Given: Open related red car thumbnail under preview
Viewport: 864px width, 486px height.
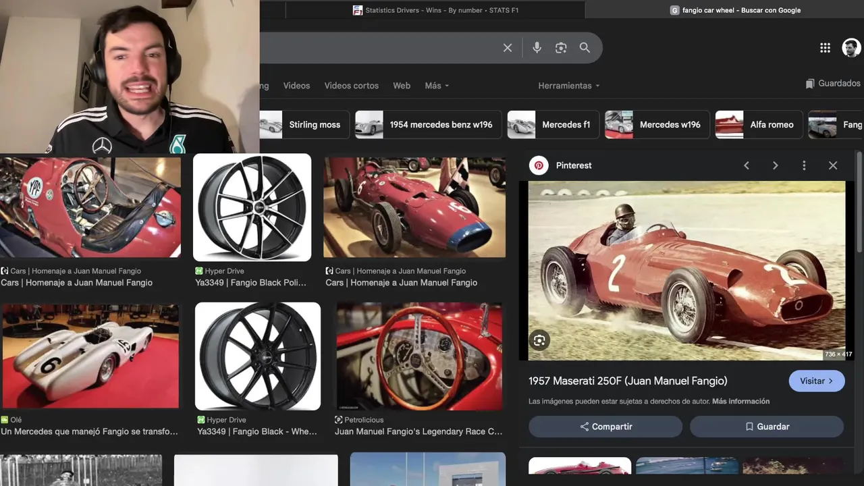Looking at the screenshot, I should tap(580, 466).
